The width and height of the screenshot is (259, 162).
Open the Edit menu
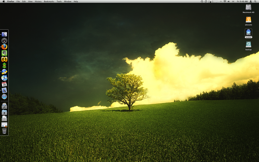pyautogui.click(x=24, y=1)
